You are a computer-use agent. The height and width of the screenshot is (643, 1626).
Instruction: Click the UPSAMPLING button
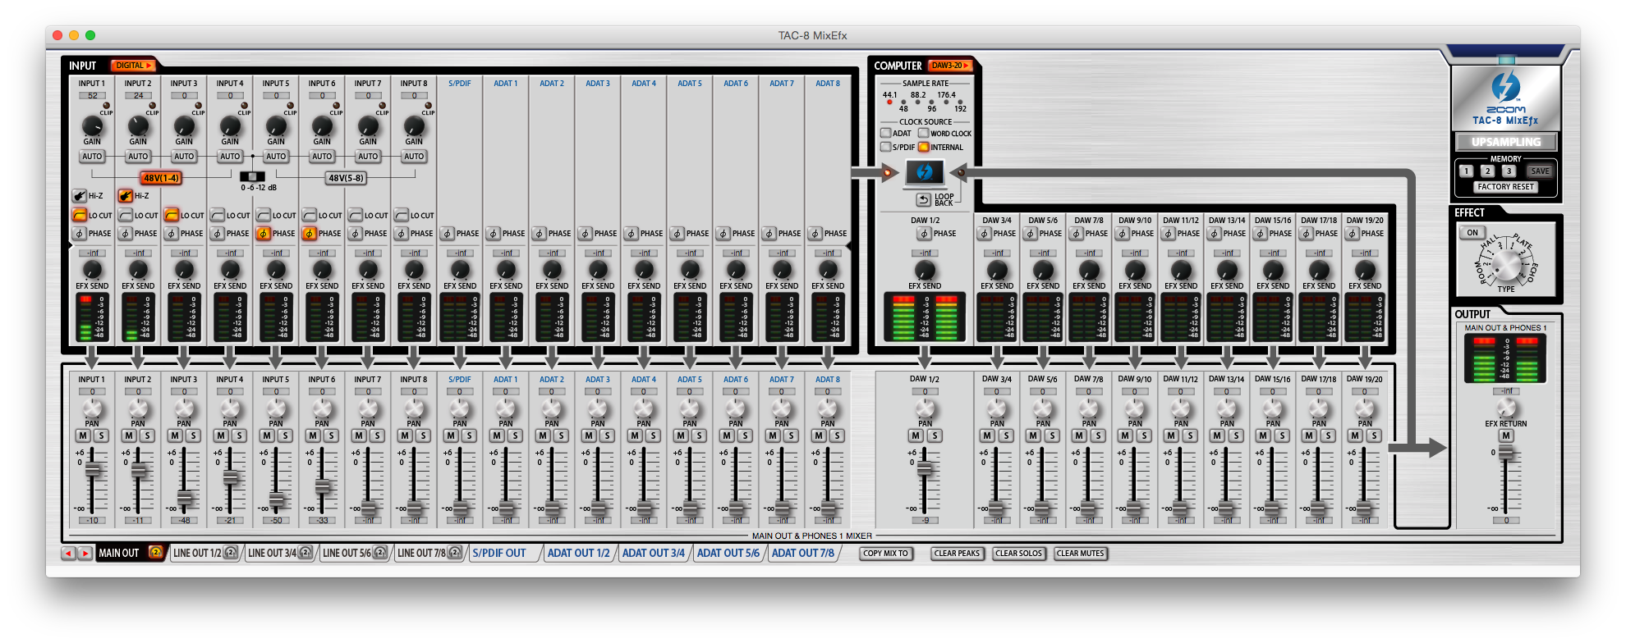tap(1506, 142)
